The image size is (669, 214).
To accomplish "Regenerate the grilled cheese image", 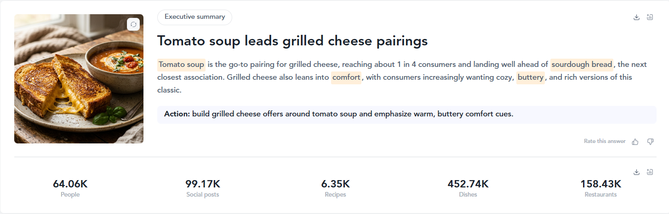I will click(133, 24).
